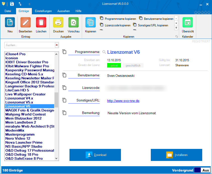This screenshot has height=174, width=212.
Task: Select O&O Defrag 18 Pro entry
Action: pyautogui.click(x=22, y=154)
